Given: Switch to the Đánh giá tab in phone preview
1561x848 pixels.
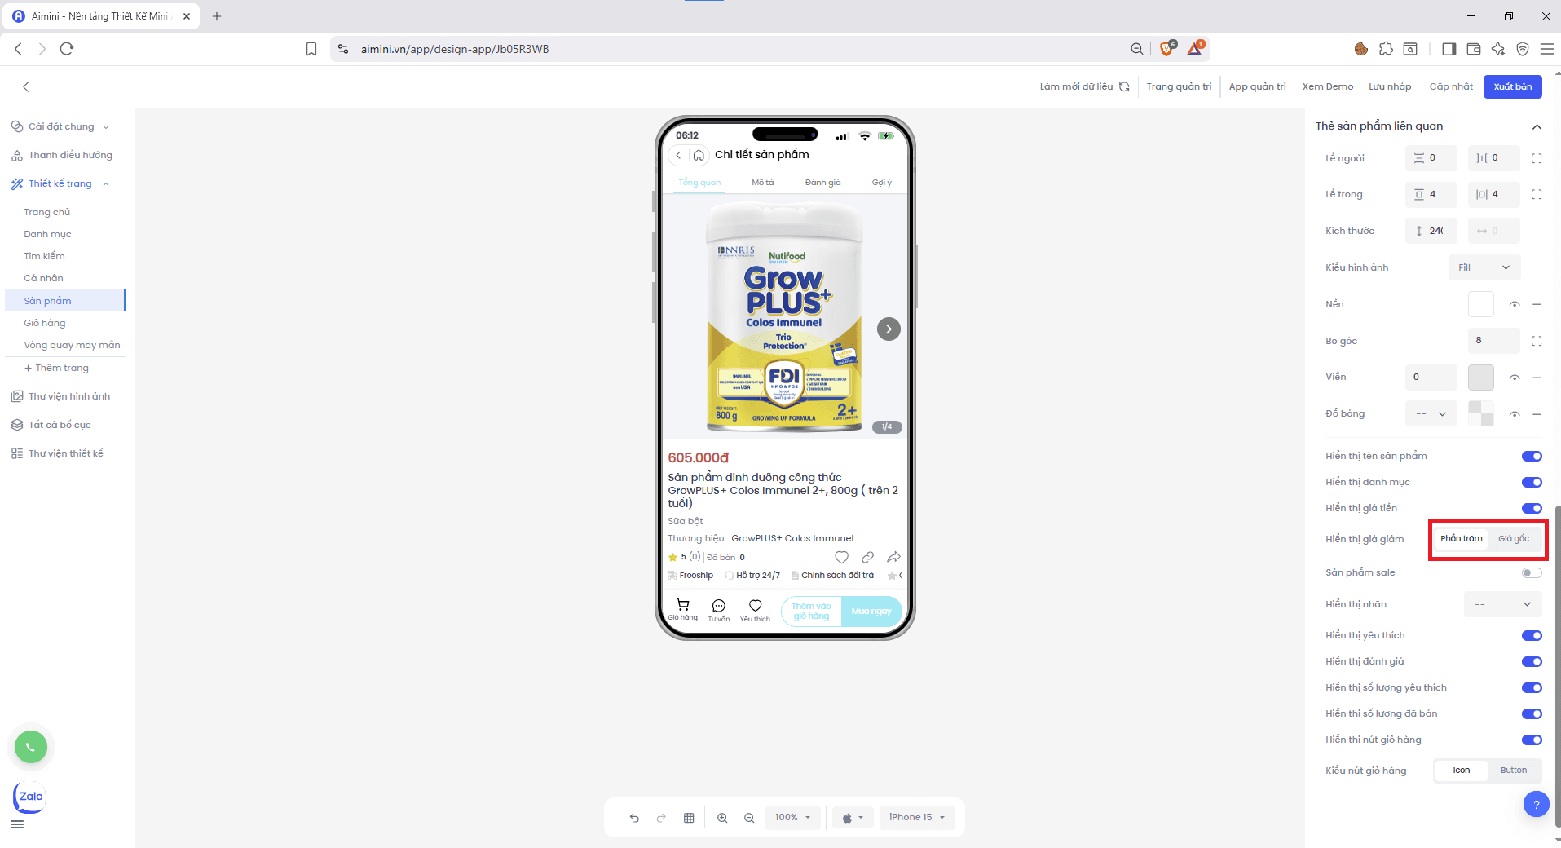Looking at the screenshot, I should tap(822, 183).
